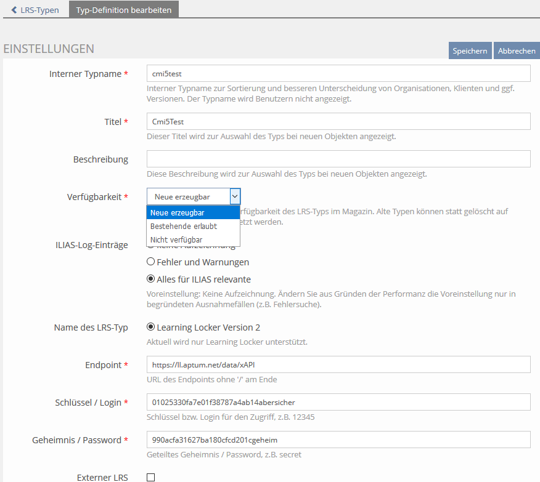Click into the Titel text field
Image resolution: width=540 pixels, height=482 pixels.
point(338,122)
